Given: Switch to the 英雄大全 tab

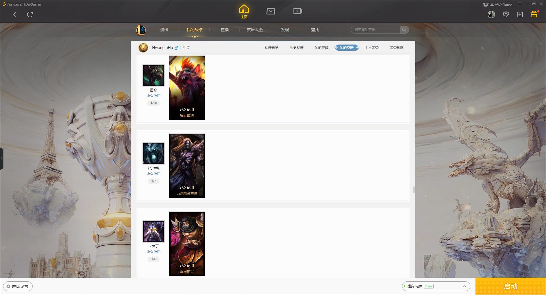Looking at the screenshot, I should click(x=255, y=30).
